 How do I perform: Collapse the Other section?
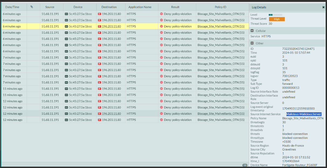[x=252, y=43]
